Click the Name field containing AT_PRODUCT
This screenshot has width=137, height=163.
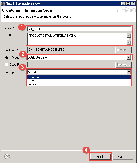79,29
